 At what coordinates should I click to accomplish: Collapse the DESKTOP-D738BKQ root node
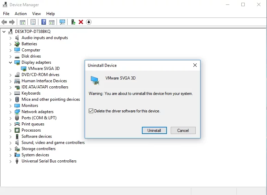[4, 32]
